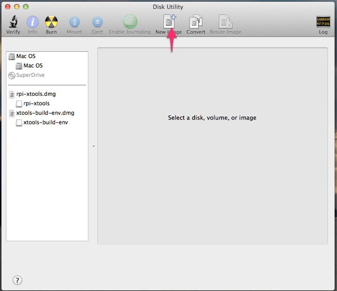This screenshot has width=337, height=291.
Task: Click the Mount toolbar icon
Action: click(74, 22)
